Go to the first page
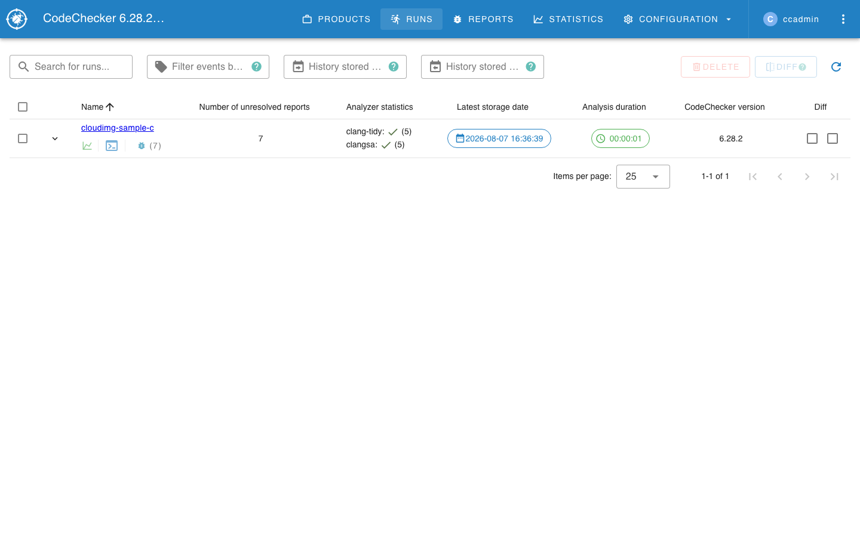Image resolution: width=860 pixels, height=537 pixels. pos(752,177)
